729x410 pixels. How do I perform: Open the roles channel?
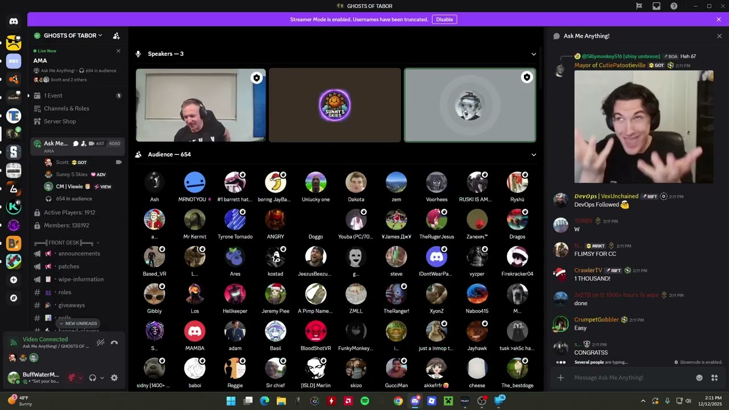[77, 292]
